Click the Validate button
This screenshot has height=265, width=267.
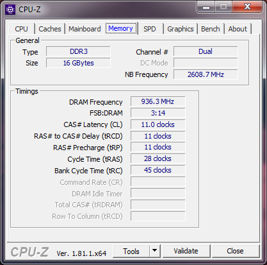(186, 251)
